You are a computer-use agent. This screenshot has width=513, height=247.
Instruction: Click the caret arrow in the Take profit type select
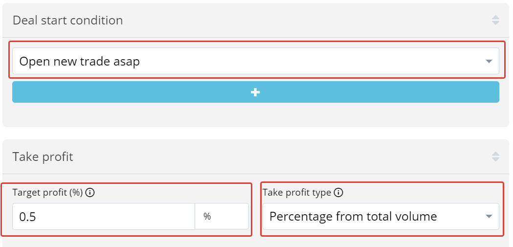pos(489,216)
